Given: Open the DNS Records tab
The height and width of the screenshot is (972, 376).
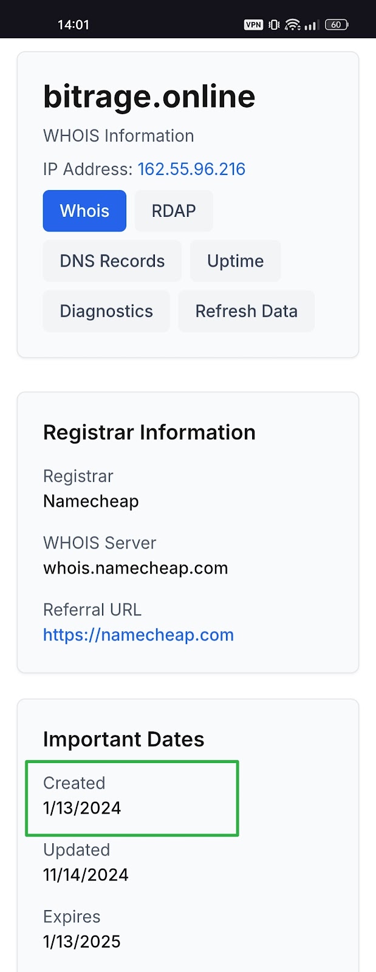Looking at the screenshot, I should tap(112, 261).
